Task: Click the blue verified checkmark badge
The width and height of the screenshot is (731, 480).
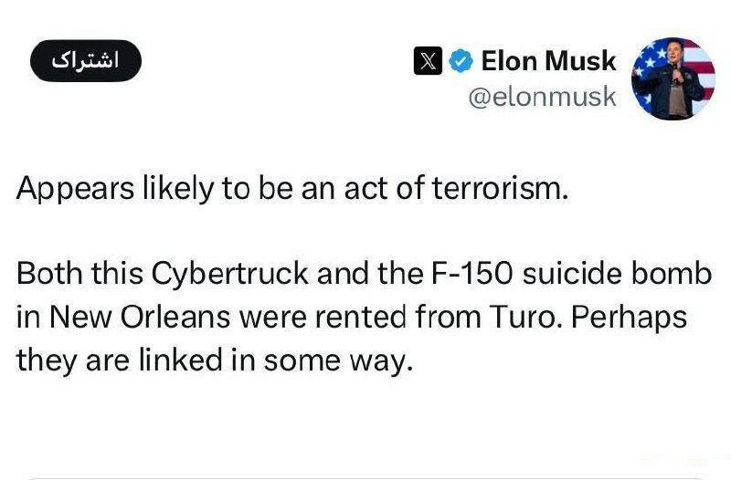Action: [x=461, y=62]
